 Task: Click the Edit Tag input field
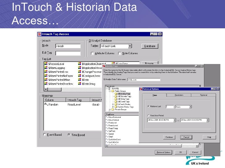68,53
